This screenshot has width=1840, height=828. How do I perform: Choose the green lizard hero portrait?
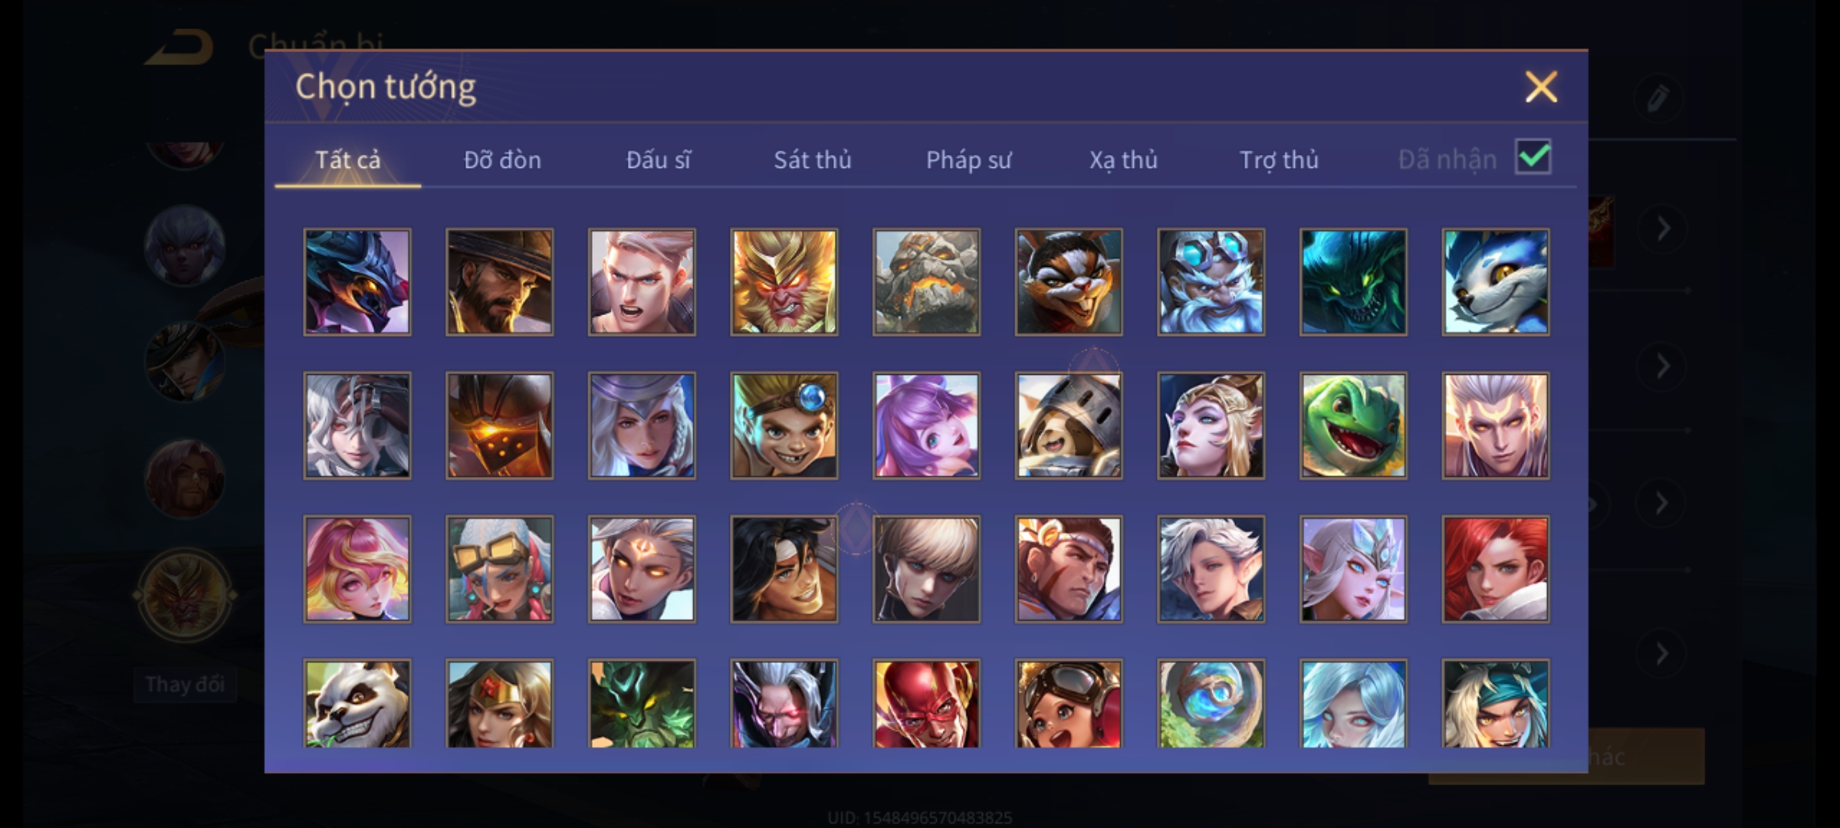(x=1353, y=426)
